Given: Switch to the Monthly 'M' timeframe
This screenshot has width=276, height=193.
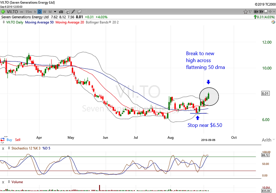Looking at the screenshot, I should coord(50,12).
